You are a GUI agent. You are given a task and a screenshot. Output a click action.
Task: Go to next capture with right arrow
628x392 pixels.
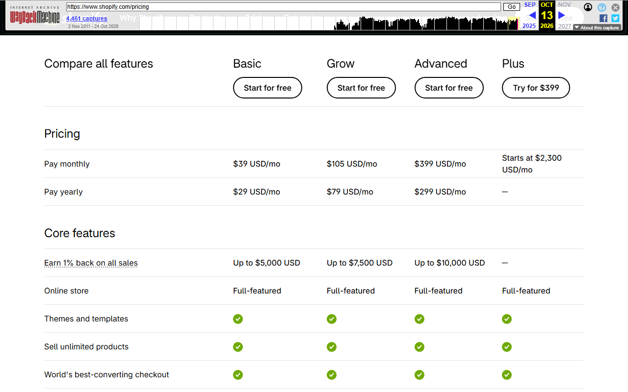562,15
